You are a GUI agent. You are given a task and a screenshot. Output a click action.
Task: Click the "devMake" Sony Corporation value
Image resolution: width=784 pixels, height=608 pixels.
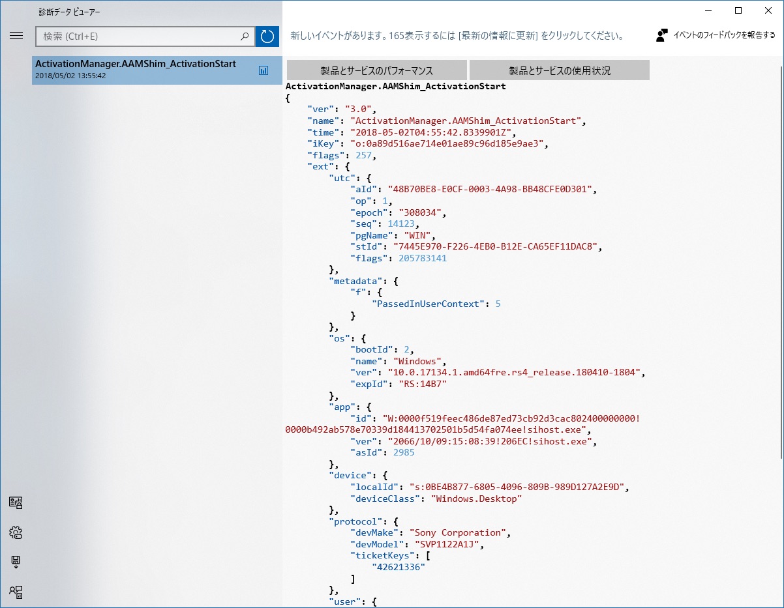[x=457, y=532]
